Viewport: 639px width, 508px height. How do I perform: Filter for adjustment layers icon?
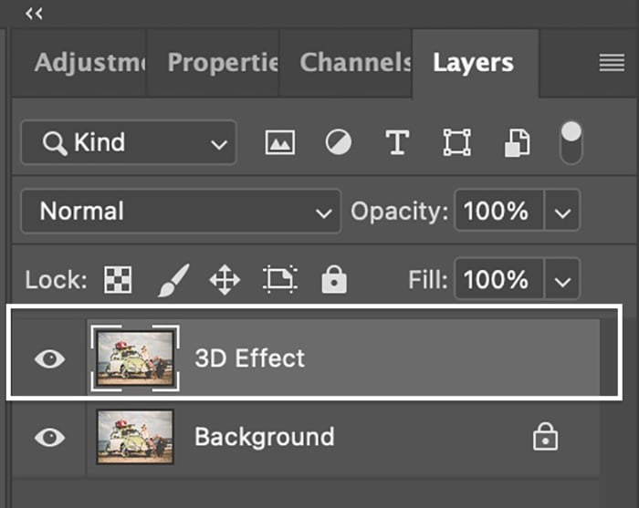click(339, 142)
